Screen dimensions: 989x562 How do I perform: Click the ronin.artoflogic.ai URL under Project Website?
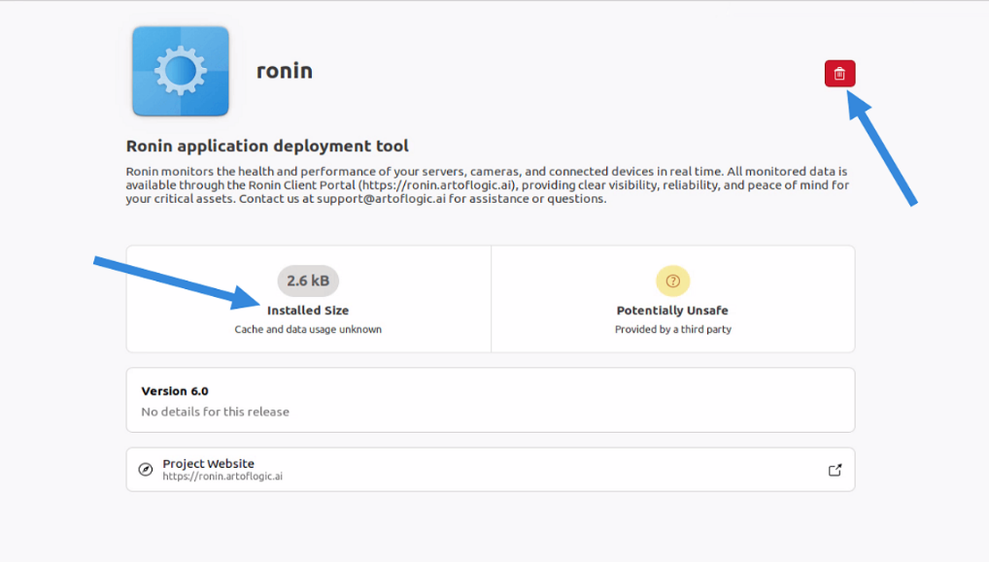[222, 477]
